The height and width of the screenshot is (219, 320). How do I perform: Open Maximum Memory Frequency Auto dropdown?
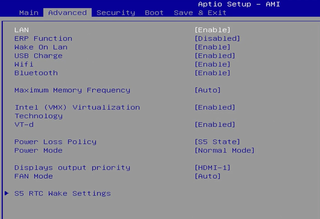coord(208,90)
